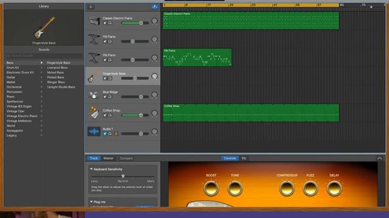389x218 pixels.
Task: Toggle the track header filter button
Action: 154,7
